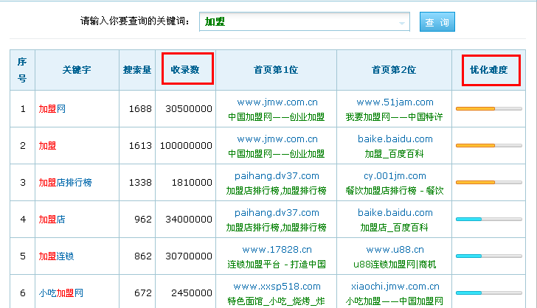Click the www.xxsp518.com link
The height and width of the screenshot is (308, 537).
point(276,287)
